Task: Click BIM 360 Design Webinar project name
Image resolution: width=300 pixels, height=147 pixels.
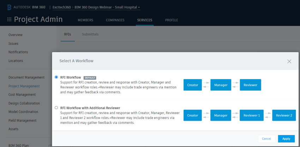Action: tap(106, 7)
